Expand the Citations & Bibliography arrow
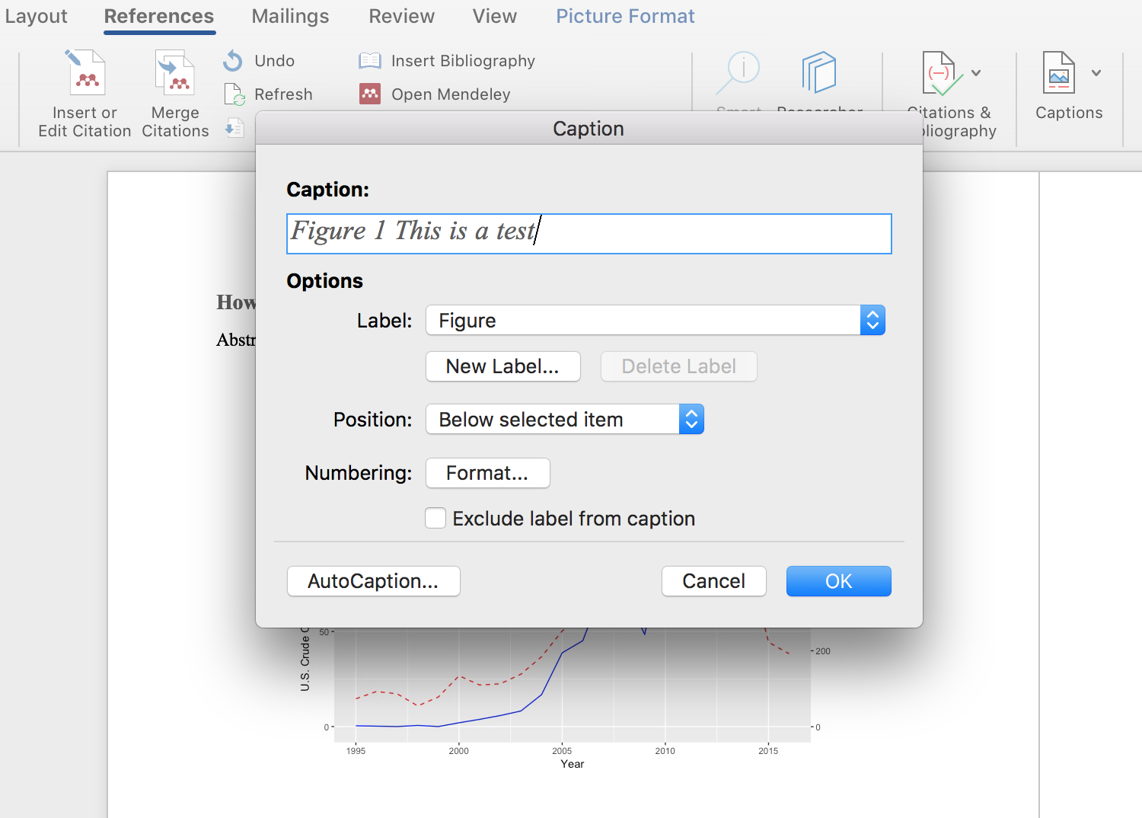 [x=976, y=73]
